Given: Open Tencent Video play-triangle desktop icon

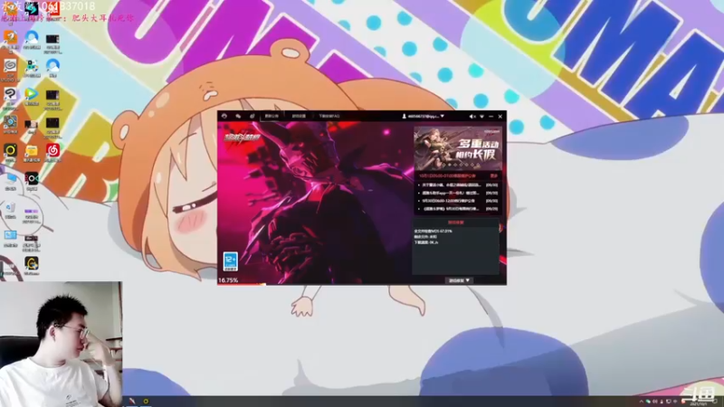Looking at the screenshot, I should 32,96.
